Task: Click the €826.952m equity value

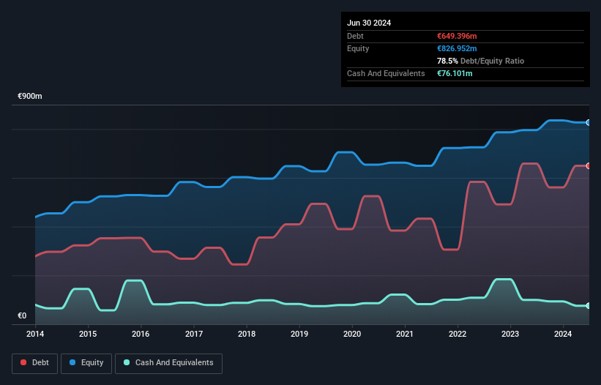Action: [457, 48]
